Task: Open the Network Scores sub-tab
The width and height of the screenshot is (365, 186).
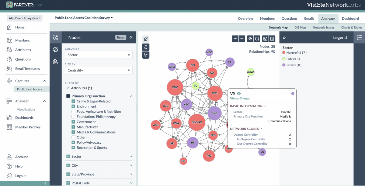Action: click(x=324, y=28)
